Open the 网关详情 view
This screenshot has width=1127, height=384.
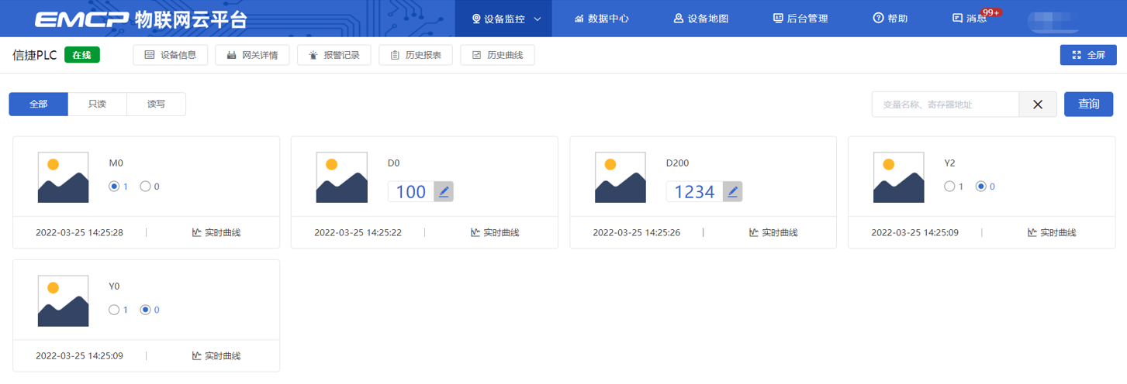tap(252, 55)
